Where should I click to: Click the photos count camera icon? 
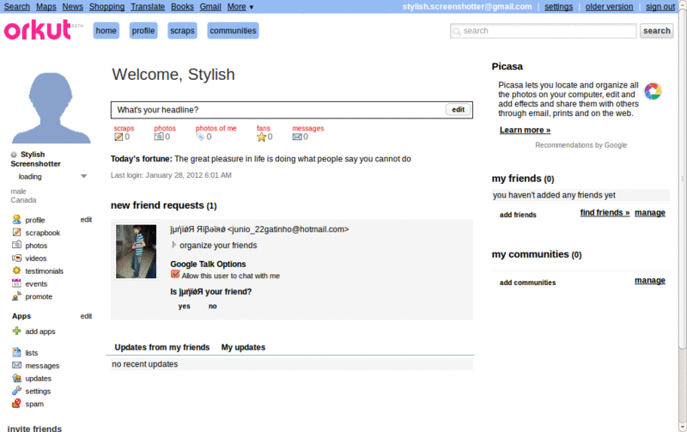pyautogui.click(x=159, y=137)
